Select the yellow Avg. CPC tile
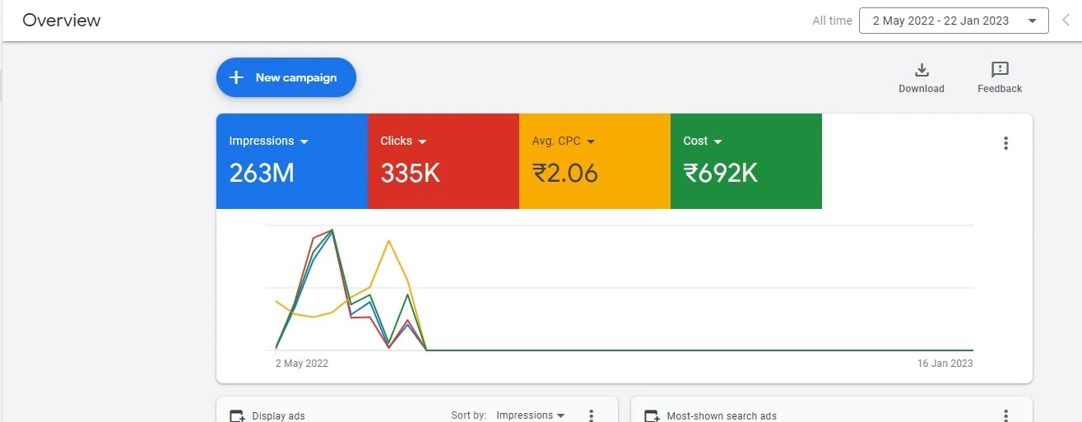This screenshot has width=1082, height=422. click(x=595, y=161)
